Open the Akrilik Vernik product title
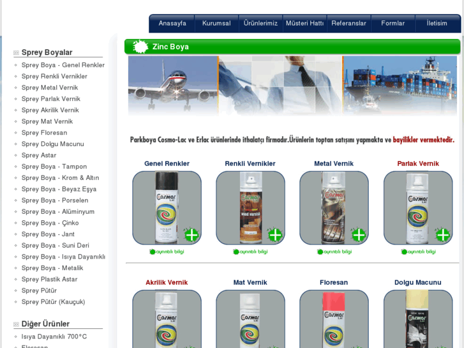 click(x=167, y=282)
